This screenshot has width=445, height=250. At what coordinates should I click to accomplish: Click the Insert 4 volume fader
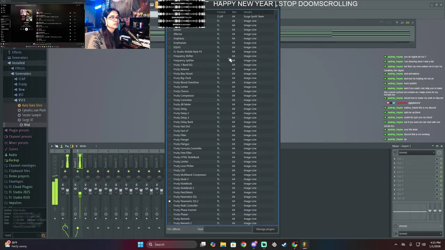(111, 191)
